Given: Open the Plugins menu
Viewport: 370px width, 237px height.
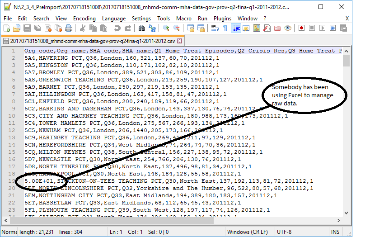Looking at the screenshot, I should tap(222, 19).
